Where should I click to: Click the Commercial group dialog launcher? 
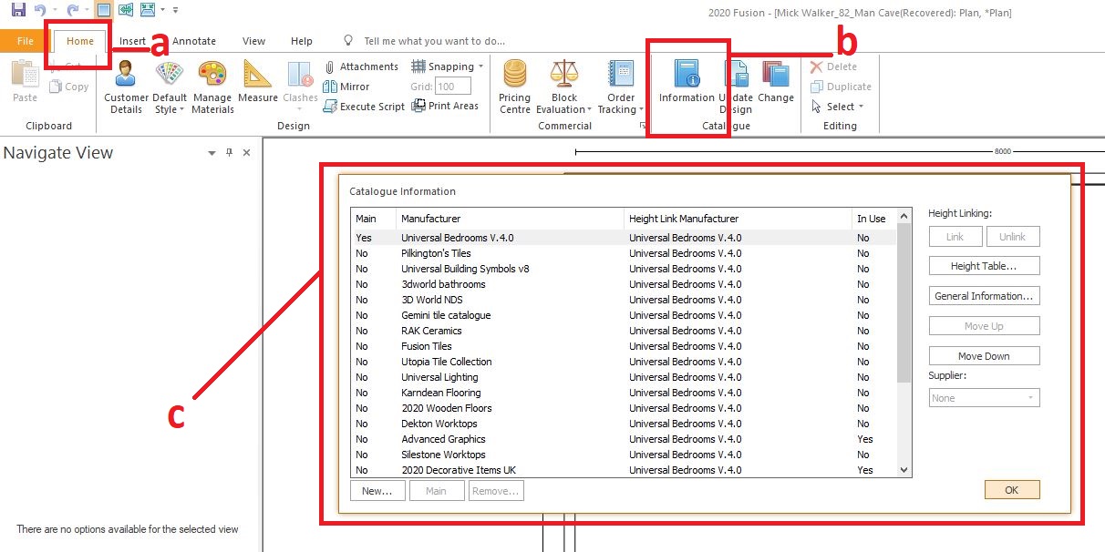pyautogui.click(x=642, y=126)
